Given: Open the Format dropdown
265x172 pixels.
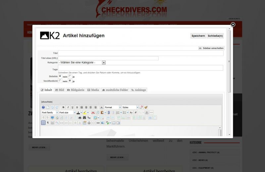Looking at the screenshot, I should pyautogui.click(x=113, y=107).
